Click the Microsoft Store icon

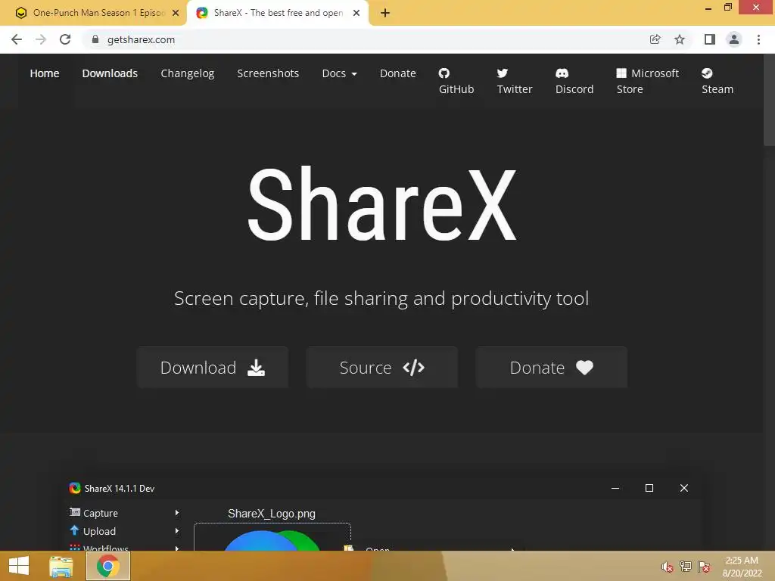pos(621,73)
